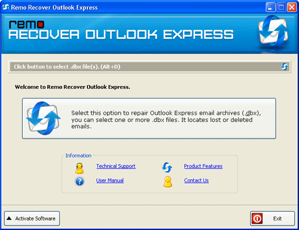The height and width of the screenshot is (230, 299).
Task: Click the Remo logo icon in header banner
Action: [273, 32]
